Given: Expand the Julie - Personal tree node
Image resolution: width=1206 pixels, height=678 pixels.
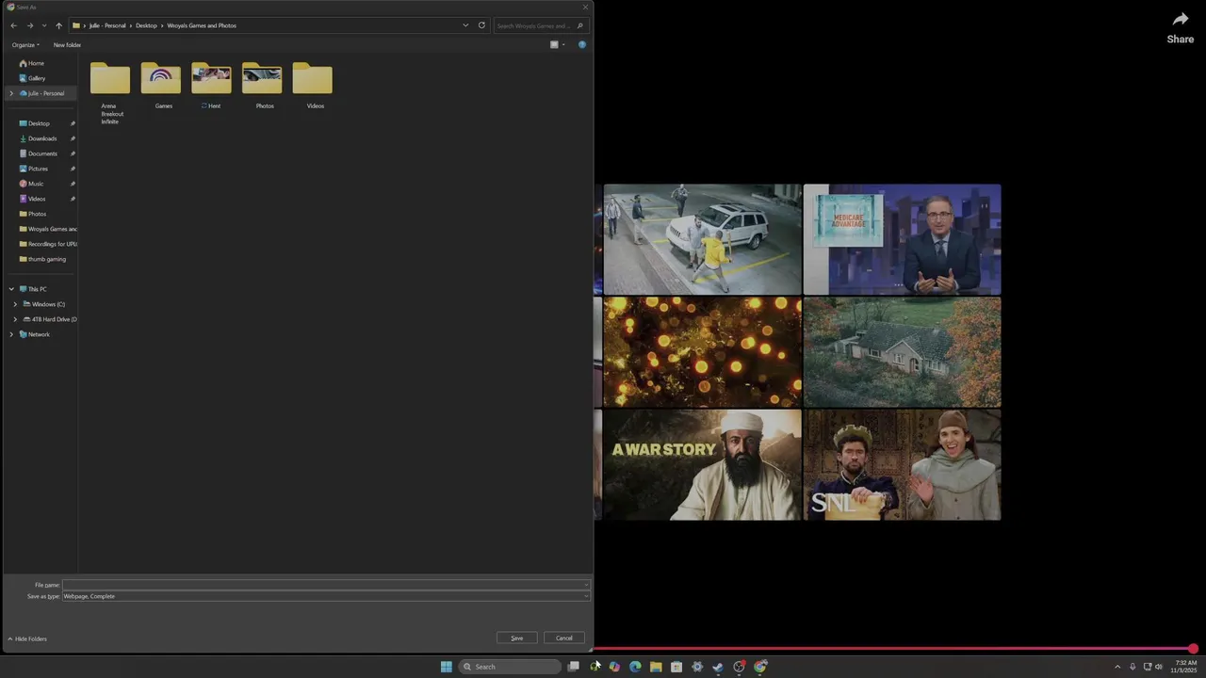Looking at the screenshot, I should click(x=11, y=93).
